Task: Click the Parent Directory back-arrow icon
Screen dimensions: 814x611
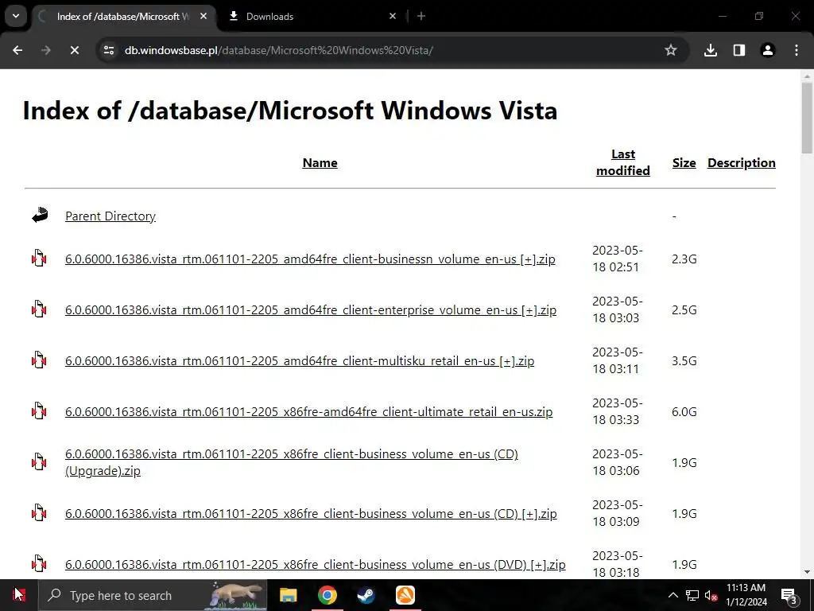Action: pos(40,215)
